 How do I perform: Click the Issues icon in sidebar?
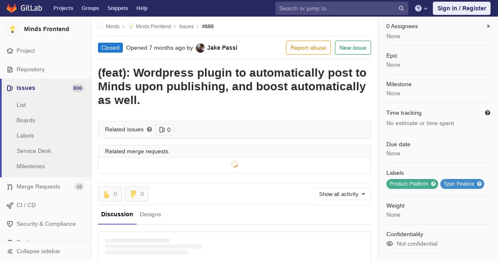10,88
